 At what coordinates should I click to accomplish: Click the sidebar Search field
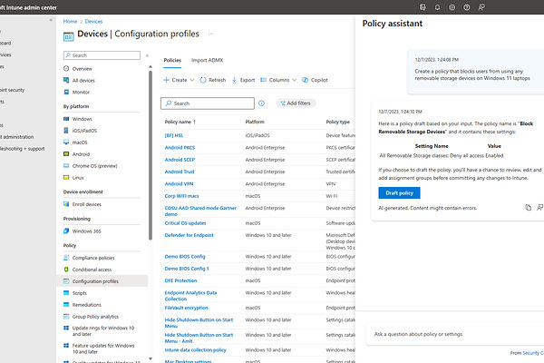102,55
